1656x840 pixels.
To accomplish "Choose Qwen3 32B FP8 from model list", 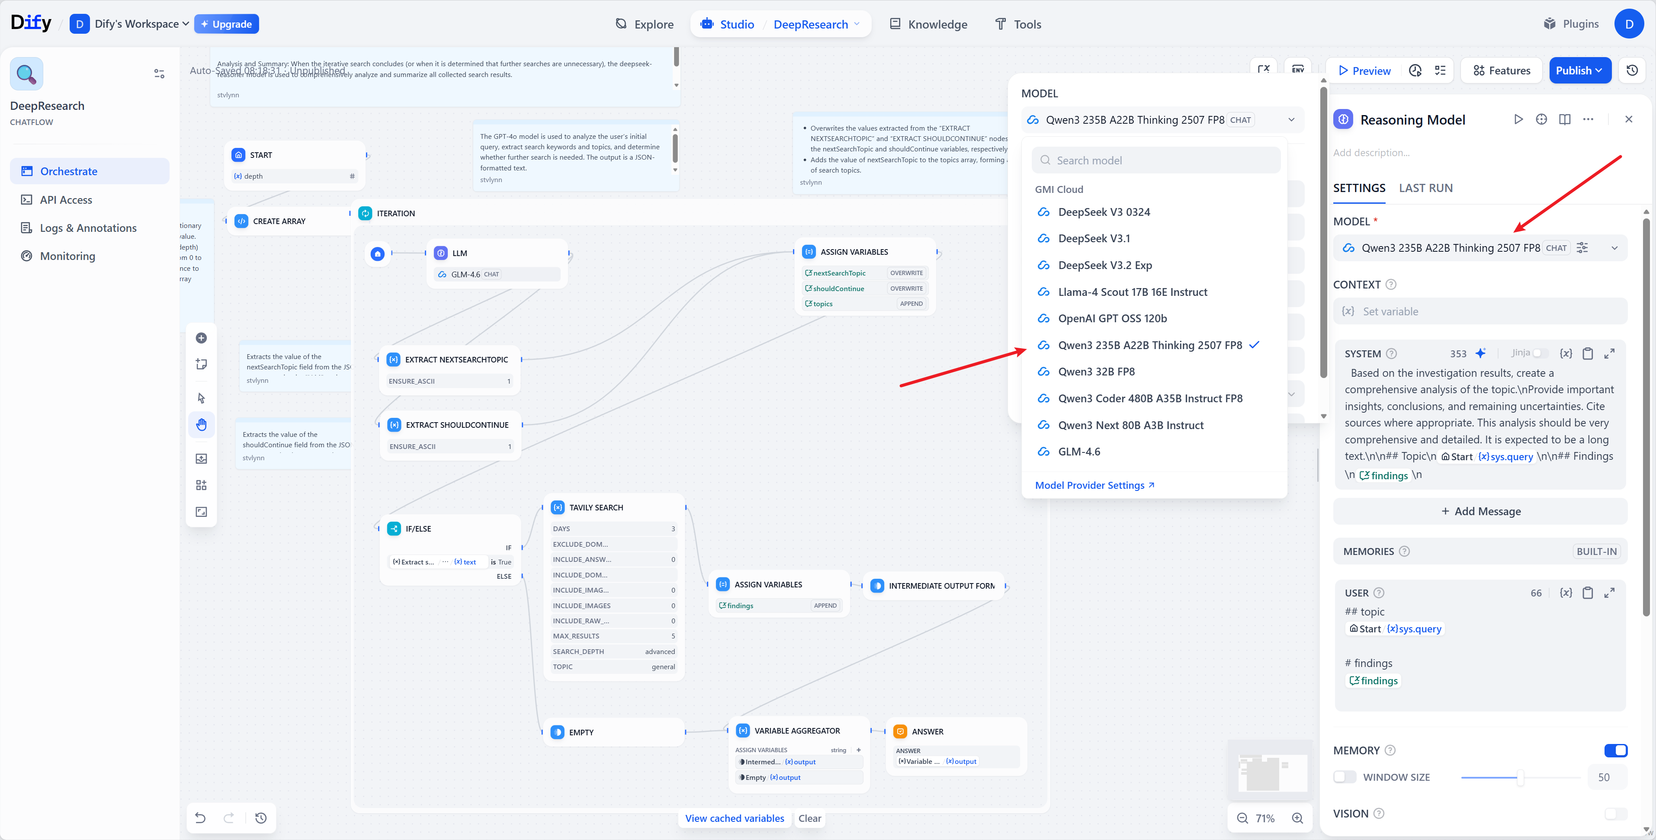I will pos(1096,372).
